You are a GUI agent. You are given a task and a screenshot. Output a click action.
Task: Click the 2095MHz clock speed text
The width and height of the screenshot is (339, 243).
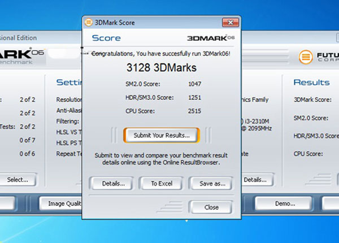click(x=260, y=128)
